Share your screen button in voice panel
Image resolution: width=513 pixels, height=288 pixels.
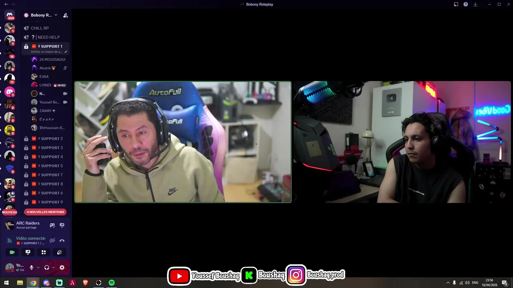(x=28, y=252)
